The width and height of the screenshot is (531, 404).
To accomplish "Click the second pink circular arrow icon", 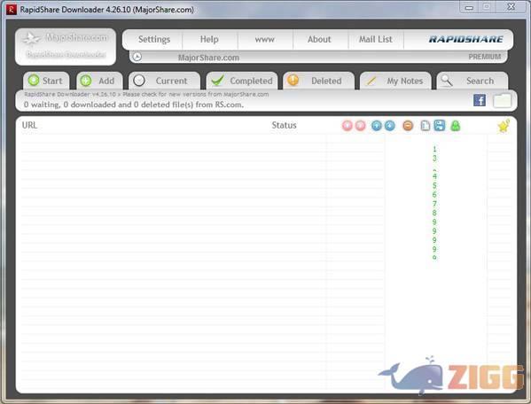I will (x=360, y=126).
